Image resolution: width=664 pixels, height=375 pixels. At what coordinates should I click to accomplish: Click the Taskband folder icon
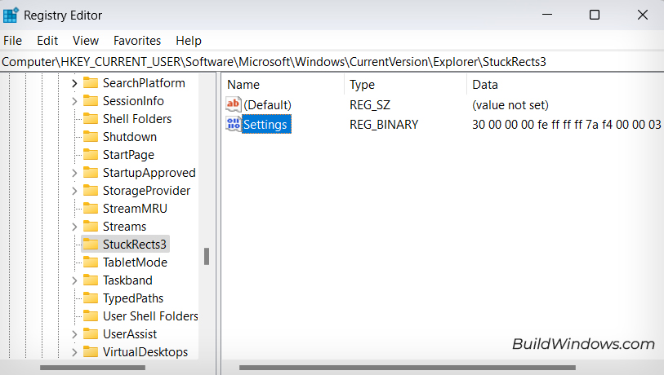pyautogui.click(x=91, y=280)
